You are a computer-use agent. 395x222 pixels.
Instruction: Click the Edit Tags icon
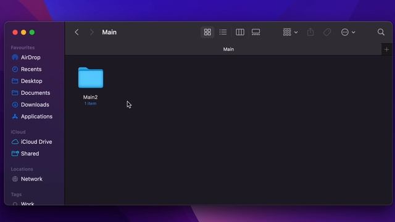coord(327,32)
